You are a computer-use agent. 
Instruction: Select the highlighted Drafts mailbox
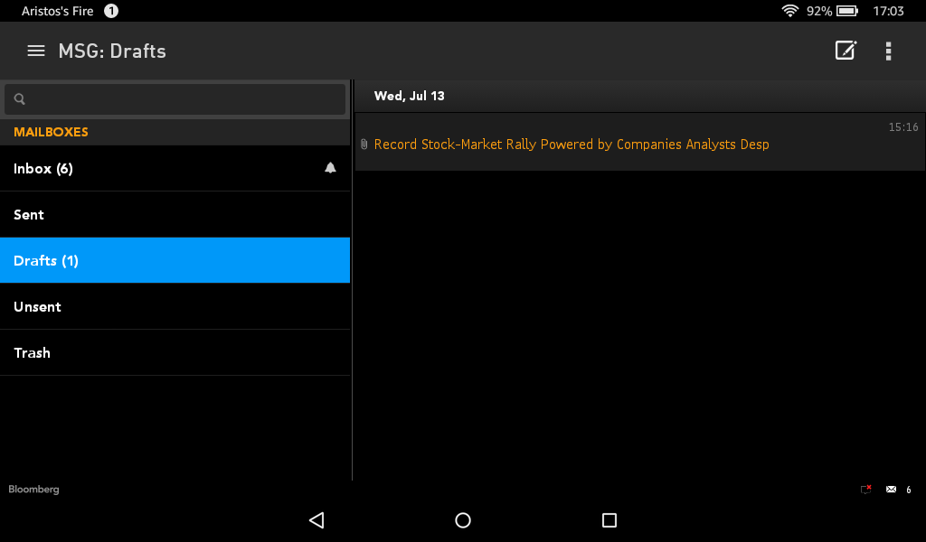pos(136,260)
